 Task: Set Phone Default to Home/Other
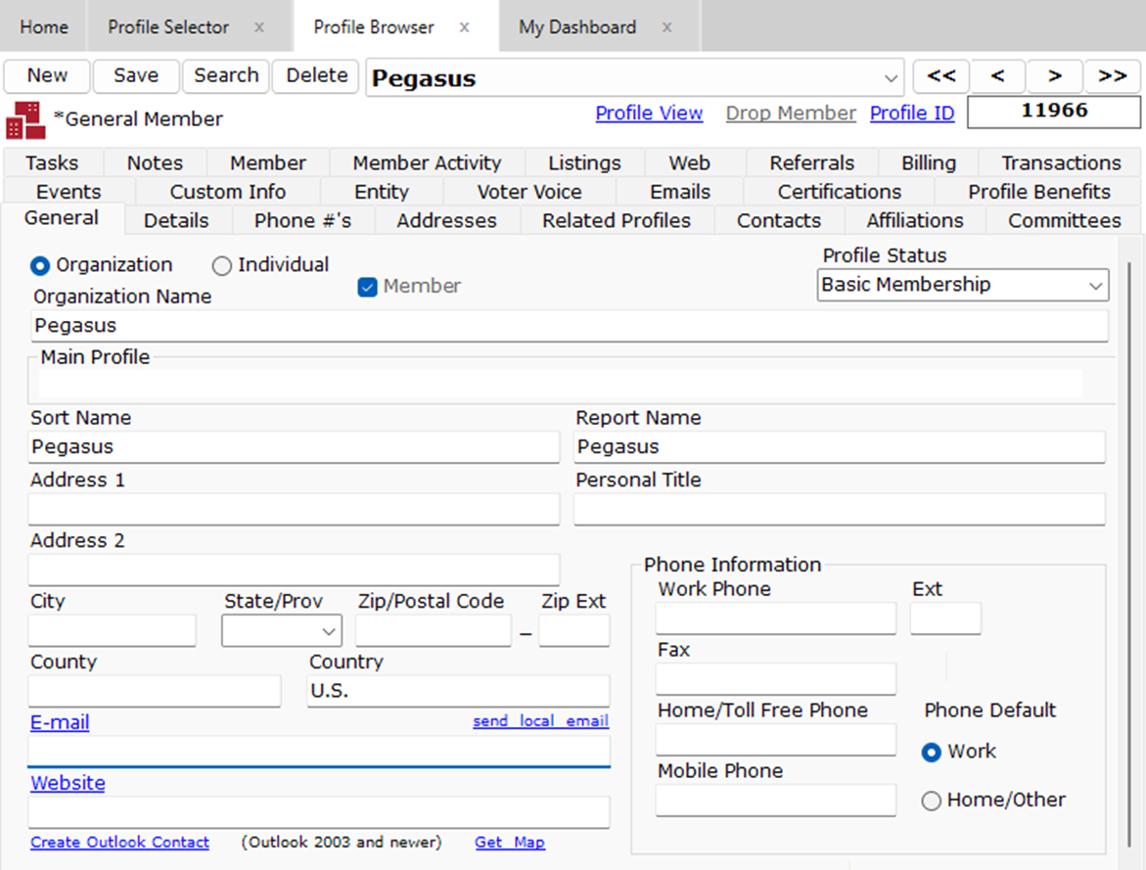click(x=931, y=800)
